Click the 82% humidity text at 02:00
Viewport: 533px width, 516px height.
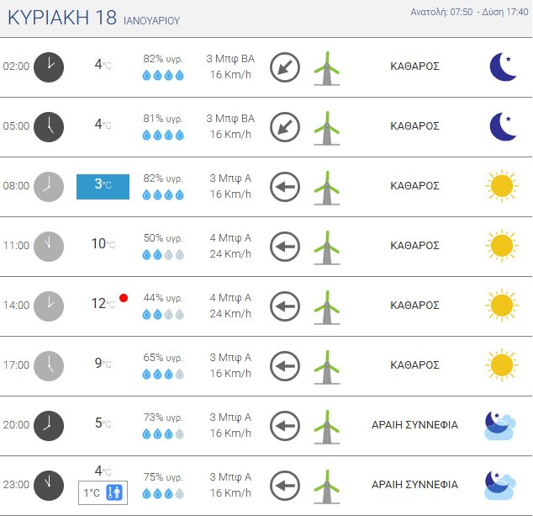(x=162, y=59)
